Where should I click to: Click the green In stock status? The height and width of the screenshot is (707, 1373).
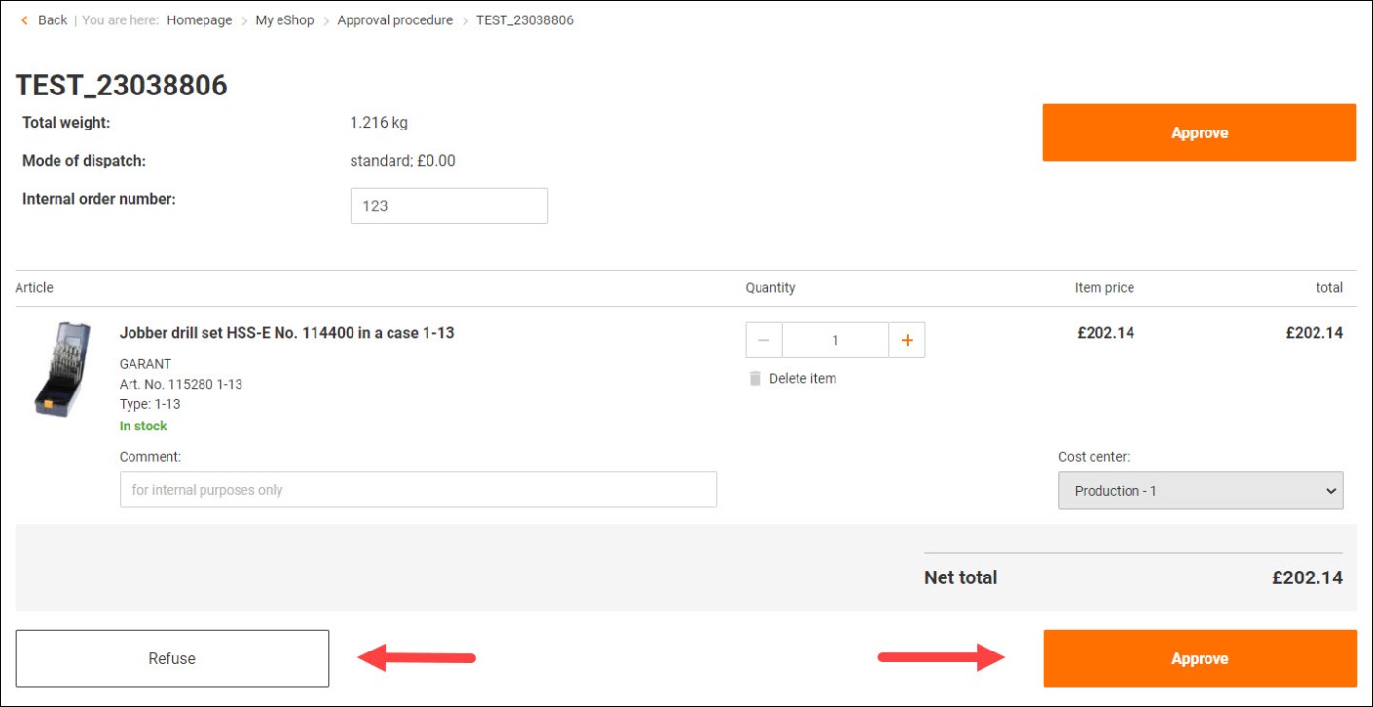point(143,427)
